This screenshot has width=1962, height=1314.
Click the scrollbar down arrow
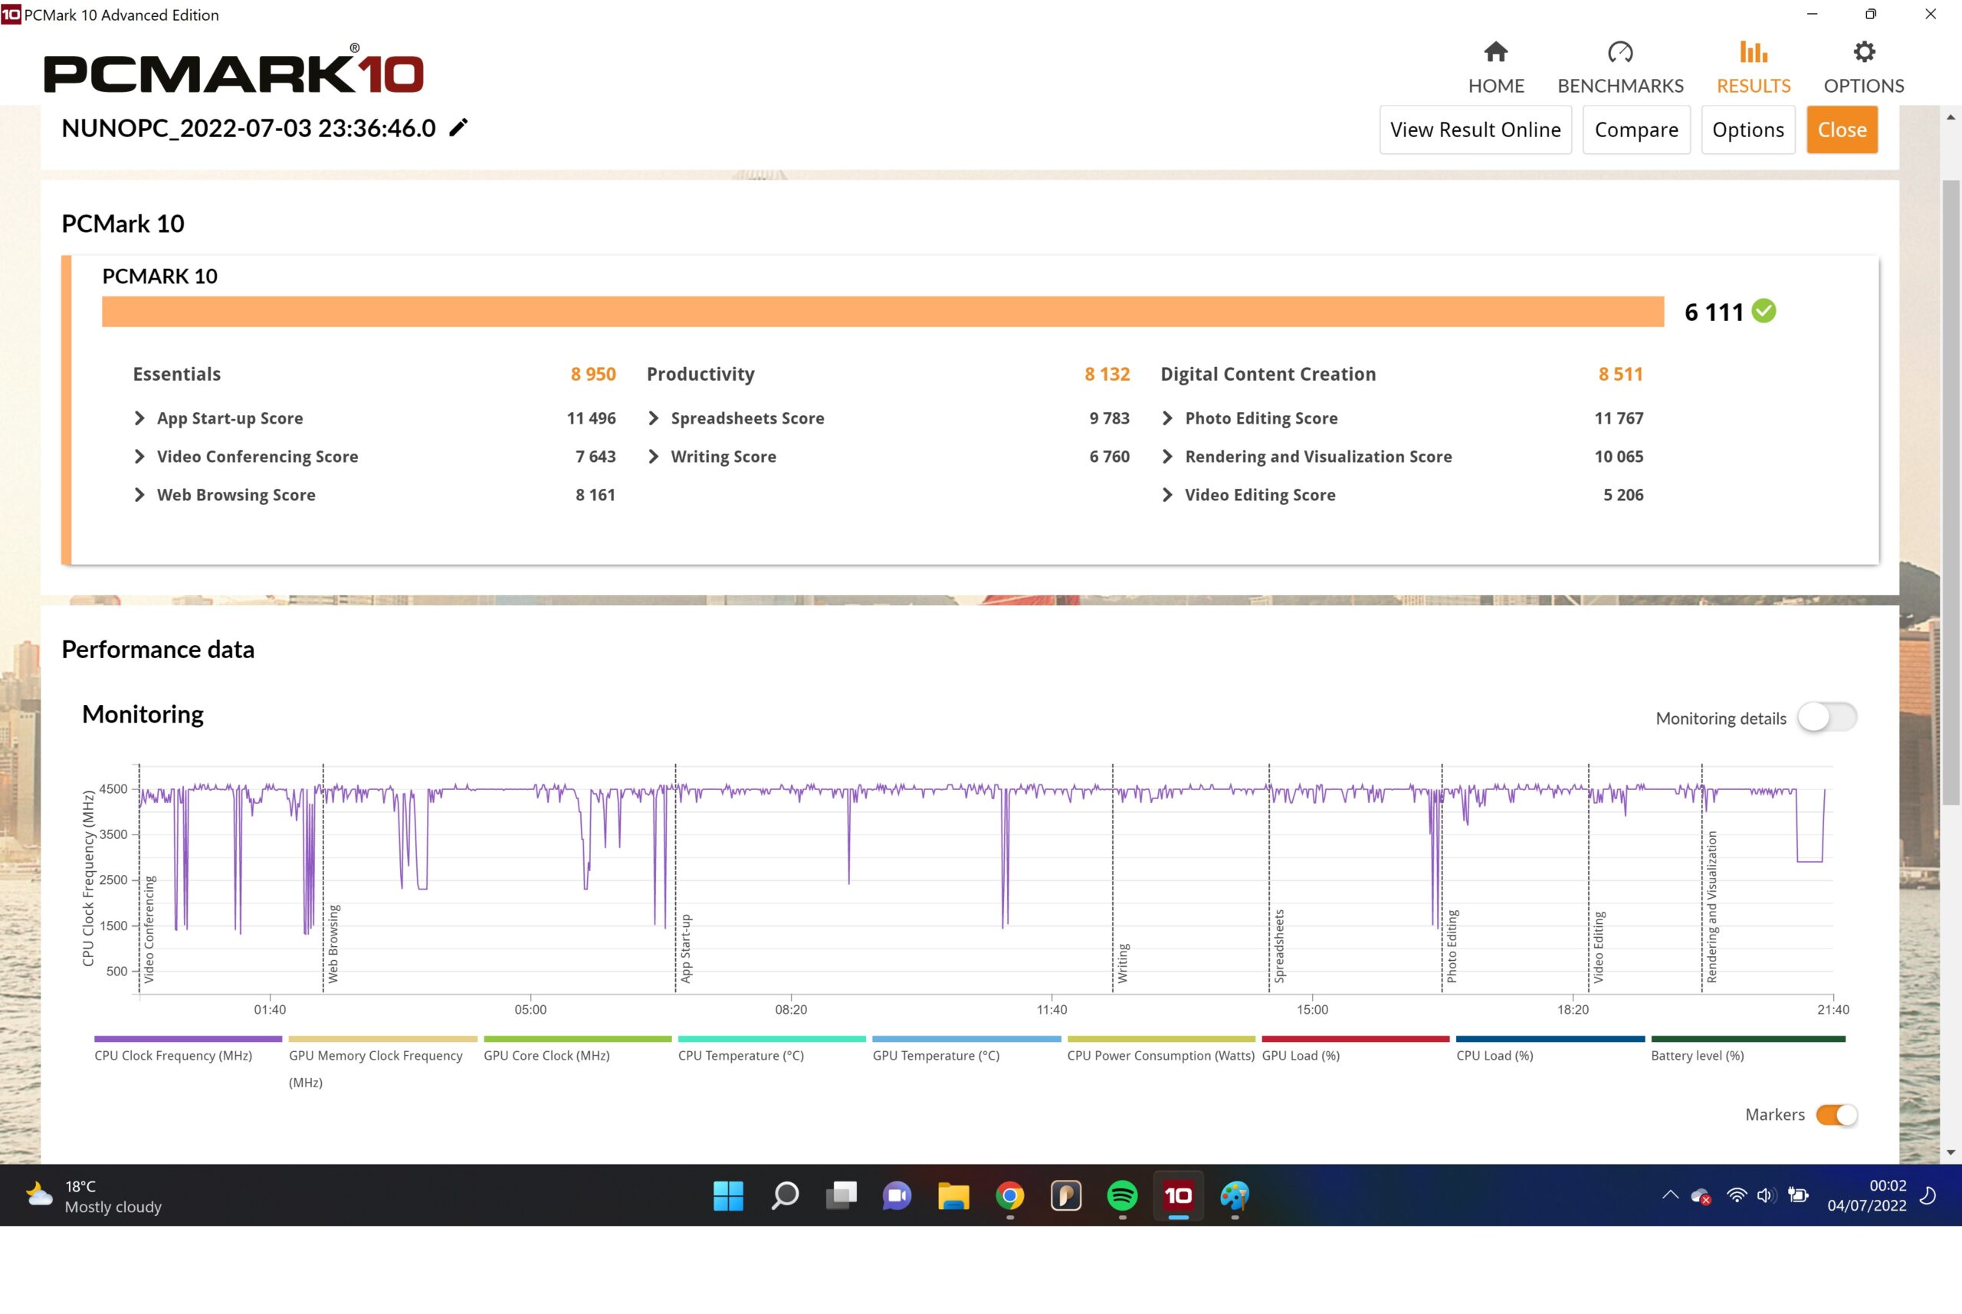[x=1951, y=1152]
